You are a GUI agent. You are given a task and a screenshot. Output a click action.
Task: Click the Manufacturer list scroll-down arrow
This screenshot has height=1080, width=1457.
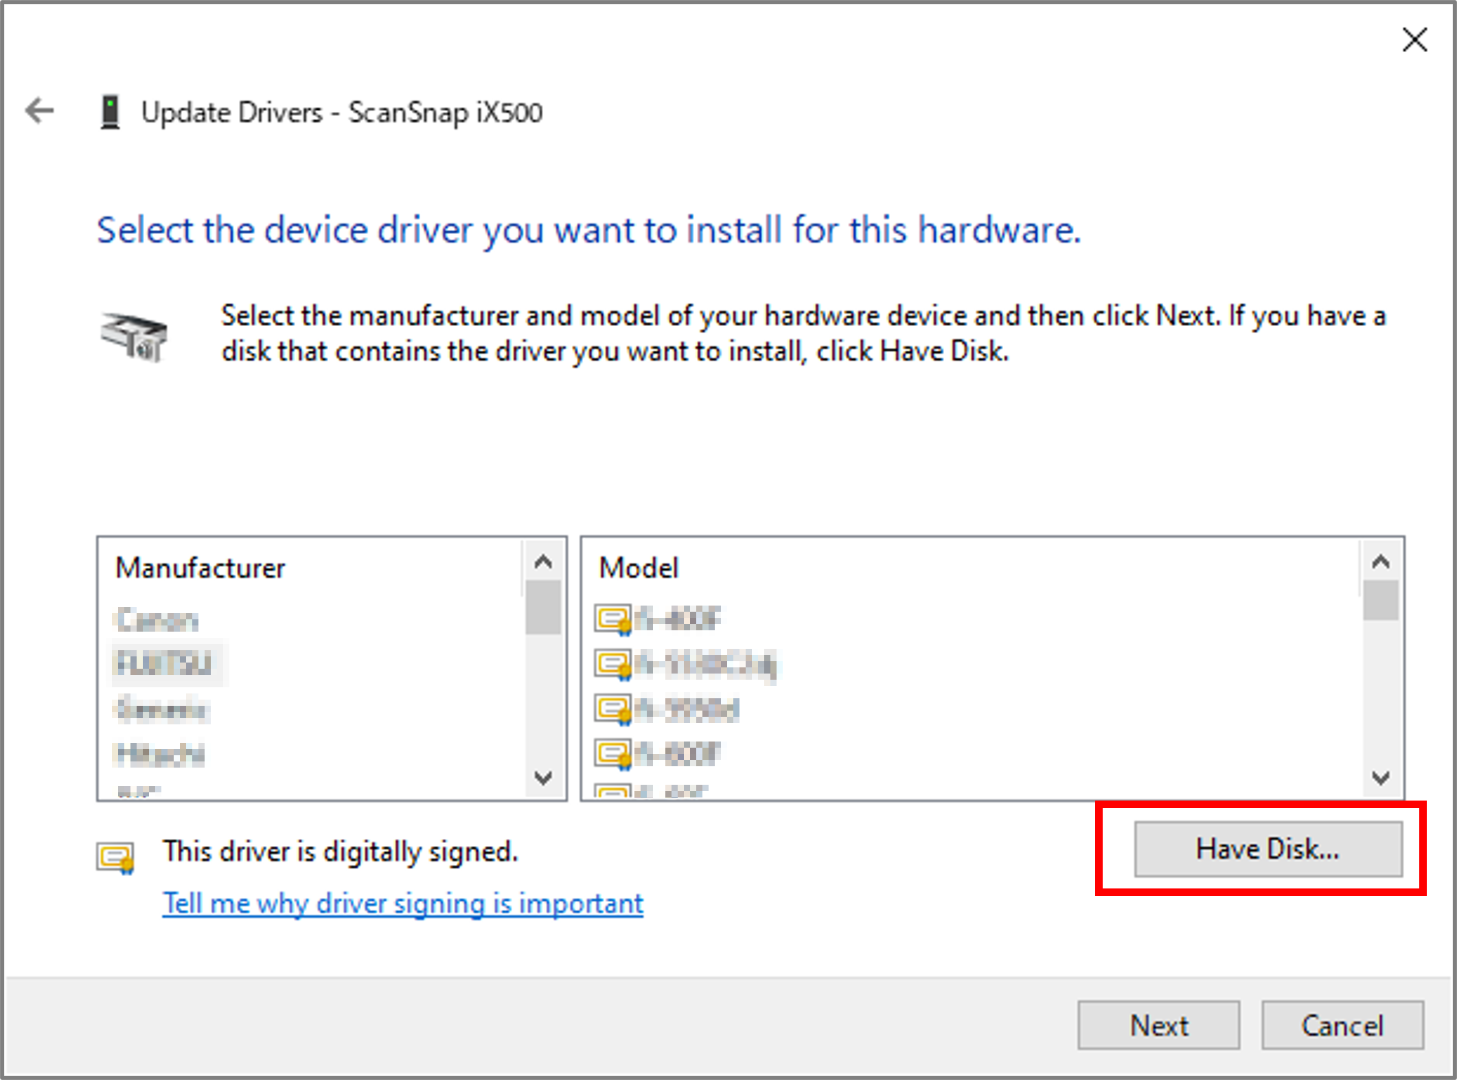pos(543,778)
